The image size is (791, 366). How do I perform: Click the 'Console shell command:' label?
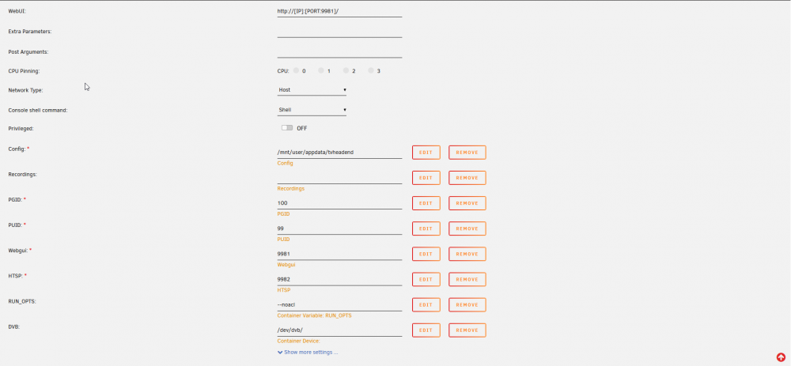pyautogui.click(x=38, y=110)
